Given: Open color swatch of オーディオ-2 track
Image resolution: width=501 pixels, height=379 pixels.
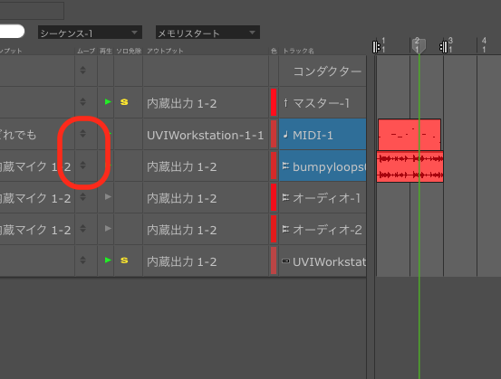Looking at the screenshot, I should coord(274,229).
